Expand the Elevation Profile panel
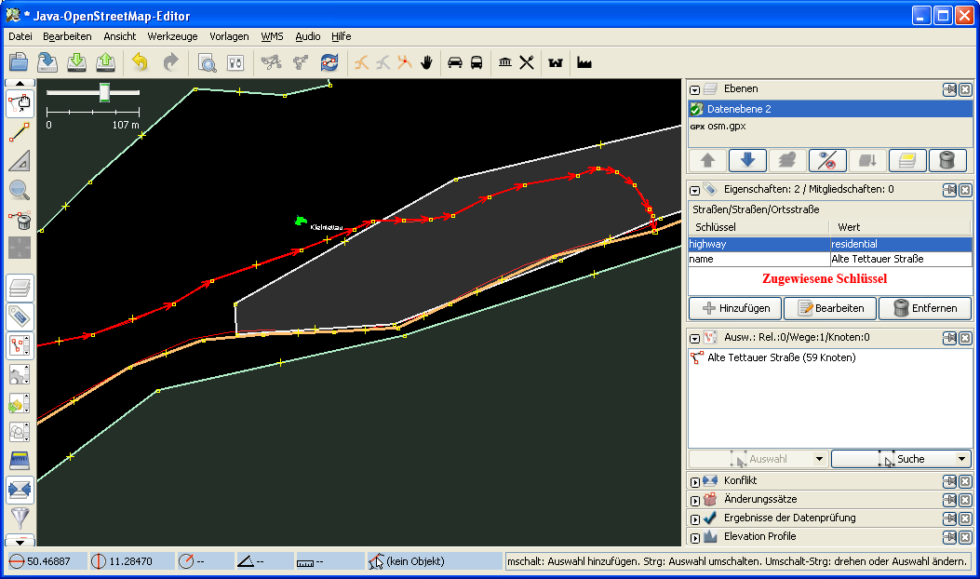 click(x=694, y=537)
